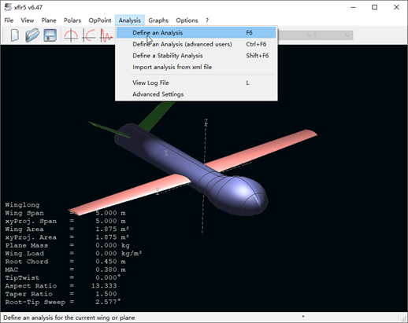Click the 'Wing Area' value 1.875 m²
This screenshot has height=323, width=408.
(x=112, y=229)
